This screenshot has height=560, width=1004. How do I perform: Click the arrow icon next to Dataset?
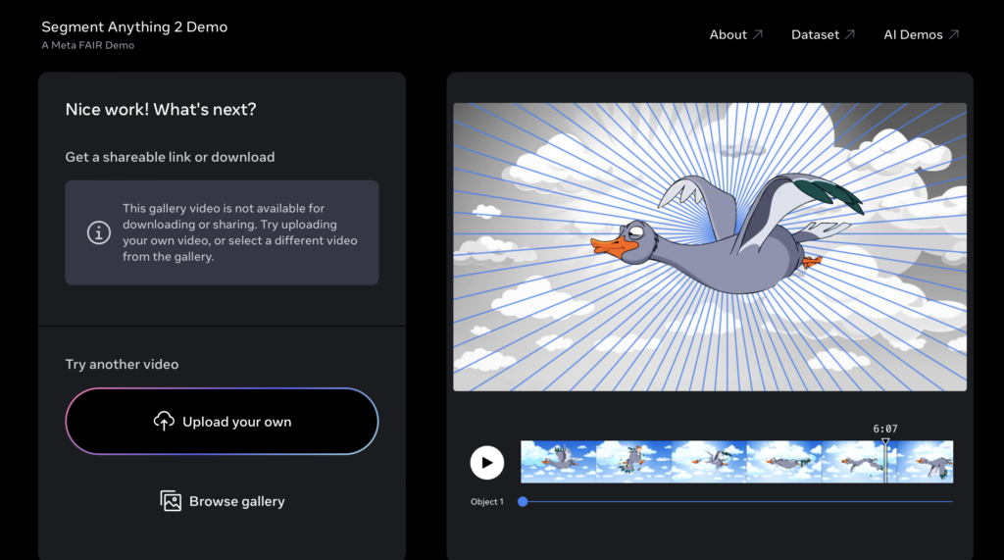pos(850,34)
